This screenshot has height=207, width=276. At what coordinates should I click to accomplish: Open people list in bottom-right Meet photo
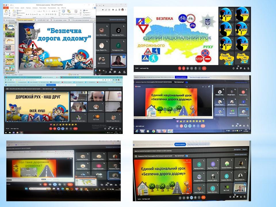click(x=233, y=197)
